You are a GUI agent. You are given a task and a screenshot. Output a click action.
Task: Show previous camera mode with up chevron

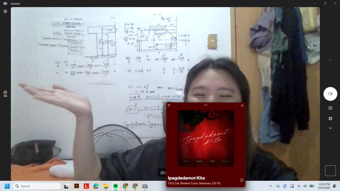point(330,60)
